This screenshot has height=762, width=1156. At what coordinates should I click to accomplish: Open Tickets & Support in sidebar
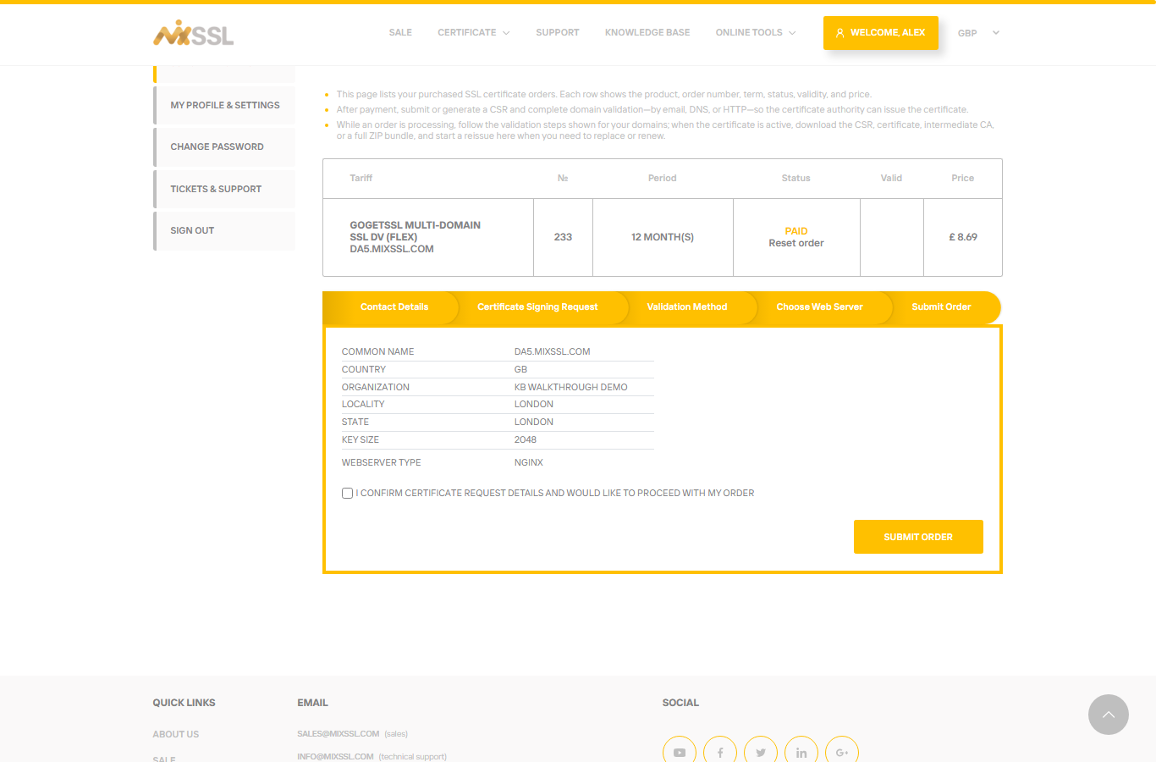224,189
